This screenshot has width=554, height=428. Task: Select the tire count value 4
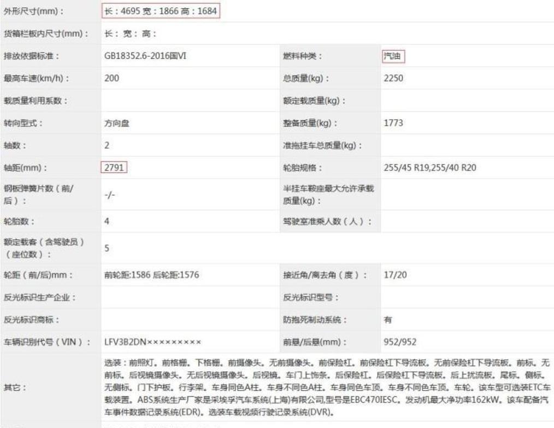point(107,221)
